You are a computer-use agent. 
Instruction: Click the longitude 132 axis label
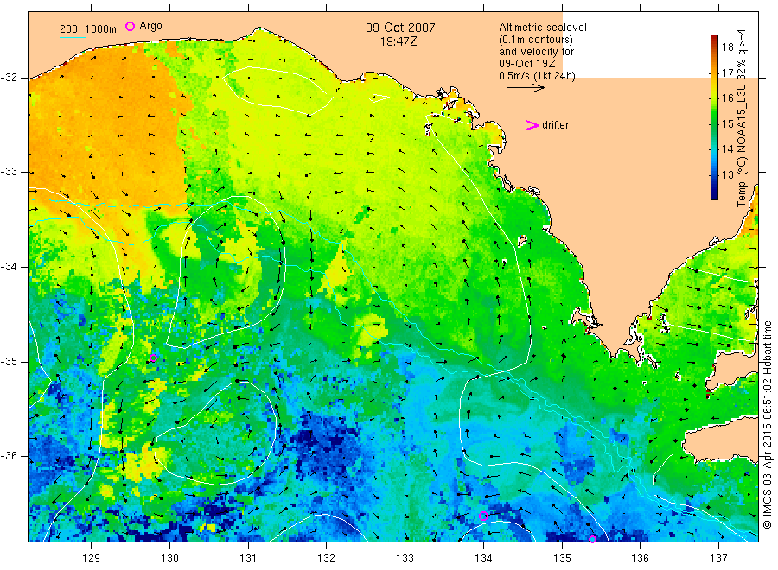[327, 559]
